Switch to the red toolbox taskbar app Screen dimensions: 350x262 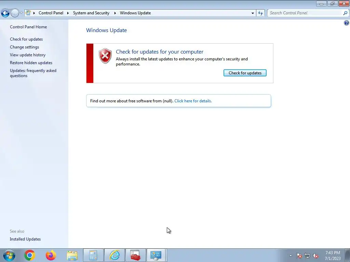135,255
